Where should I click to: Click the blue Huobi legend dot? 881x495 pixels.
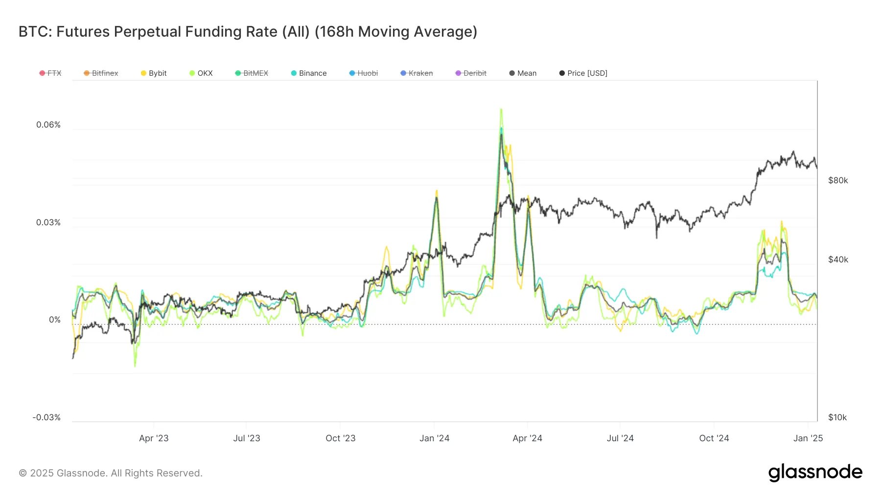point(351,73)
